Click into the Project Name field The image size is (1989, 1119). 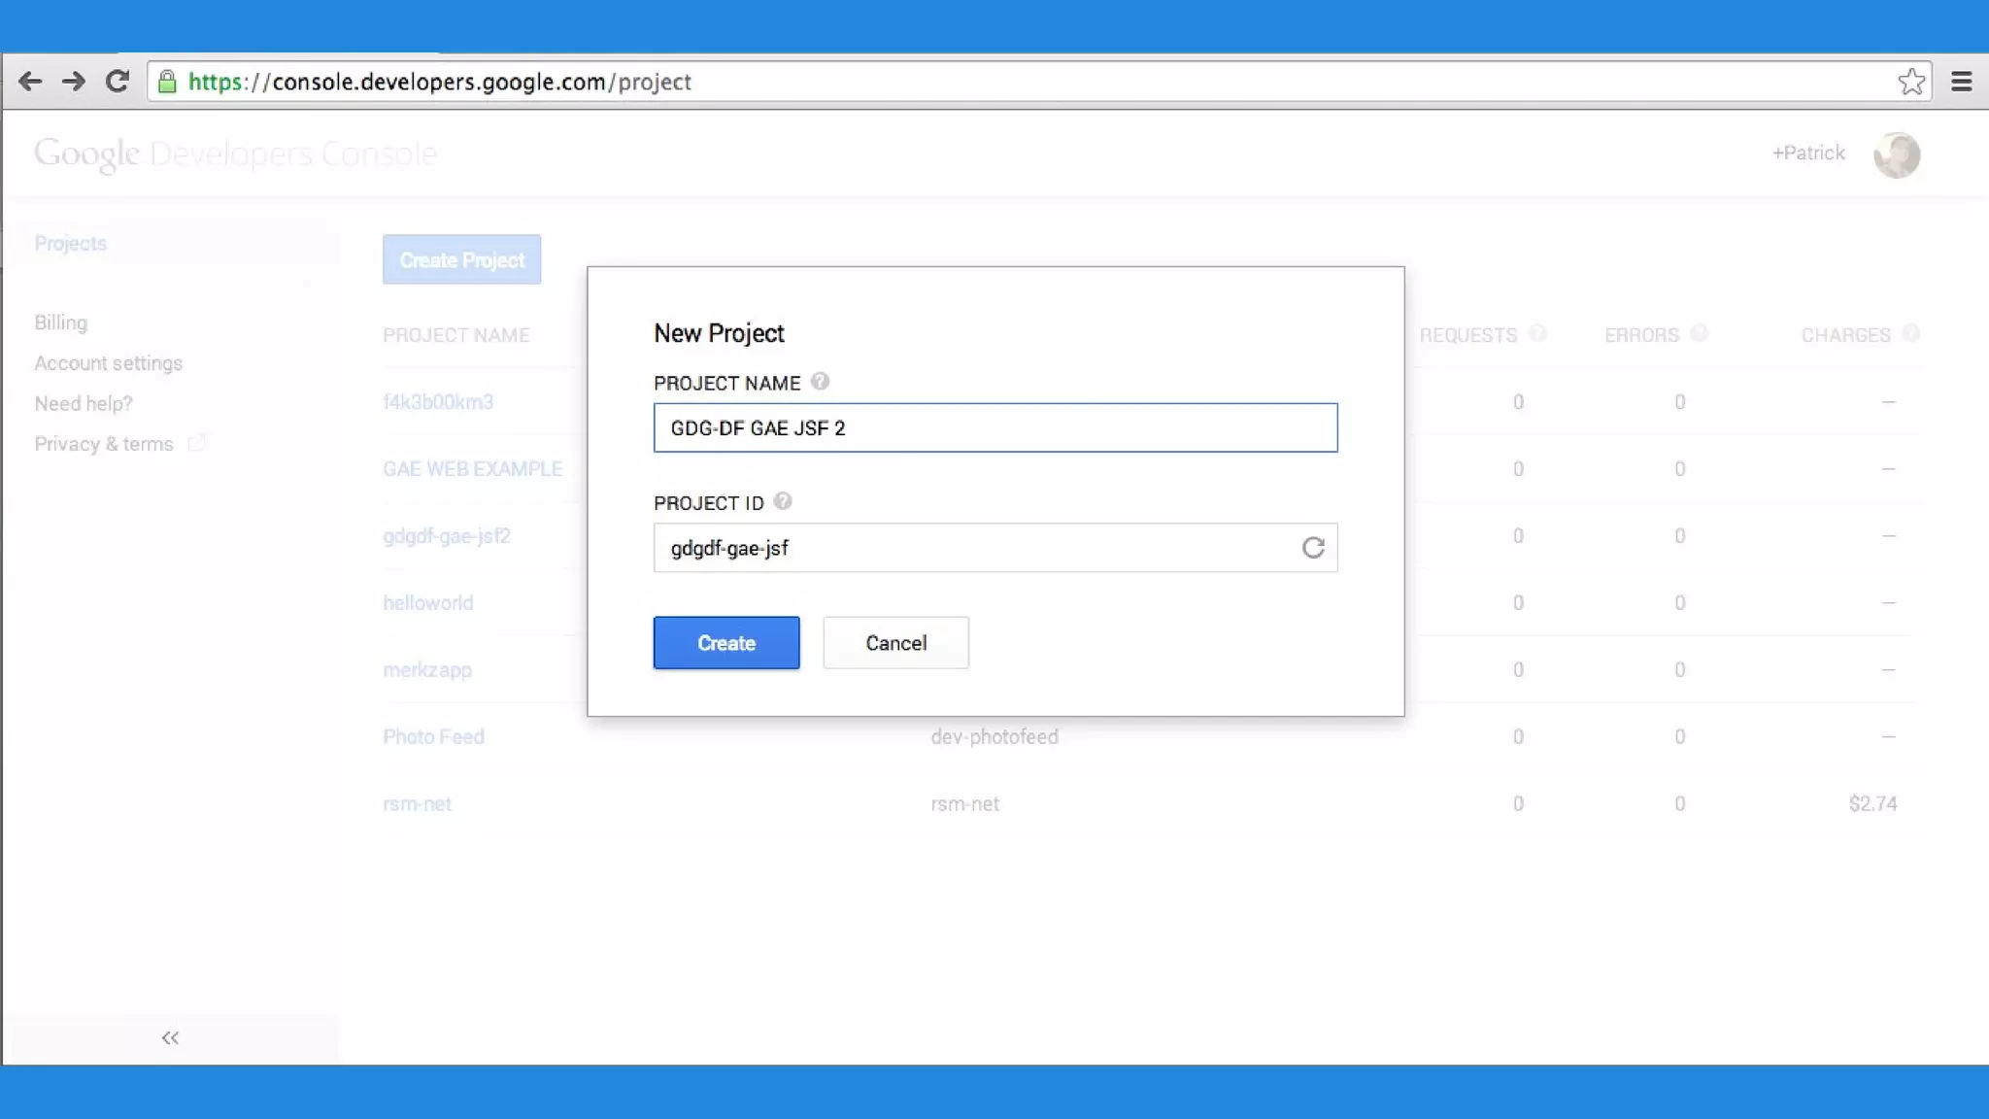pos(994,428)
